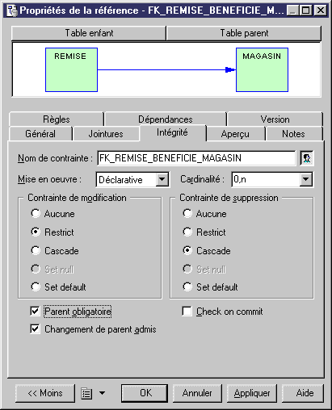
Task: Select Set default for suppression constraint
Action: [187, 287]
